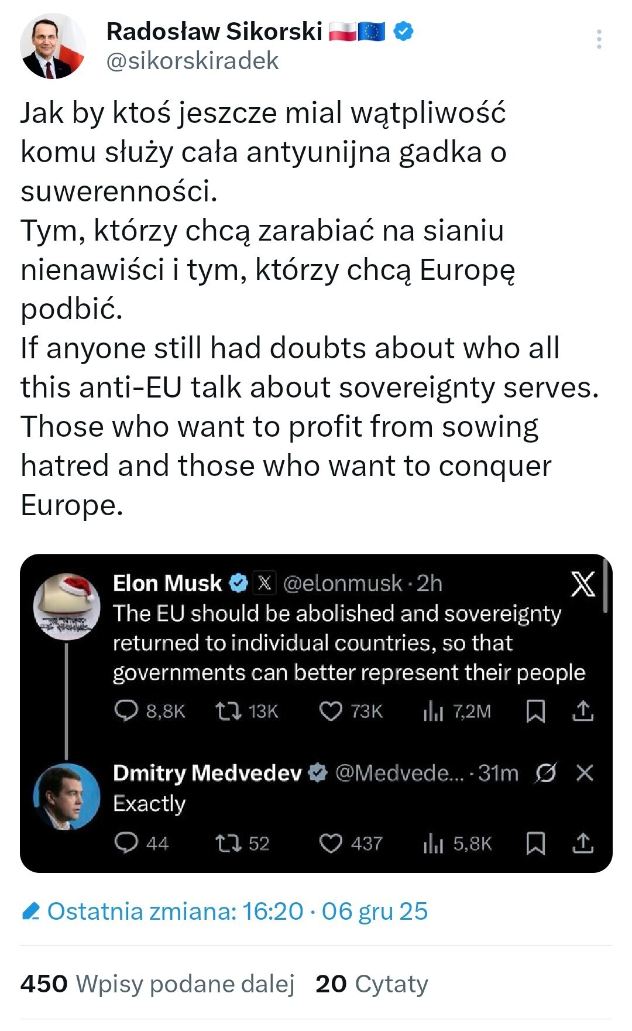Click Elon Musk's avatar in quoted post
This screenshot has width=632, height=1031.
[x=66, y=606]
